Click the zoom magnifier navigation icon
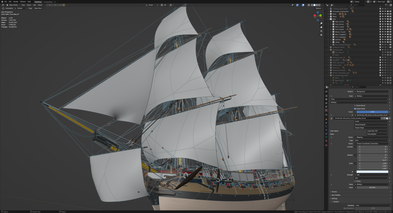 point(321,23)
